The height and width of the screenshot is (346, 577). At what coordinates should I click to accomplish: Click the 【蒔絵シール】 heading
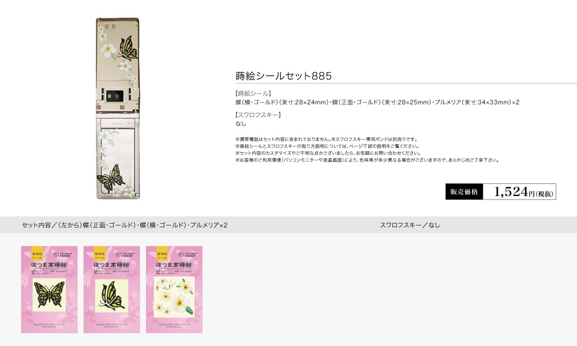[253, 93]
